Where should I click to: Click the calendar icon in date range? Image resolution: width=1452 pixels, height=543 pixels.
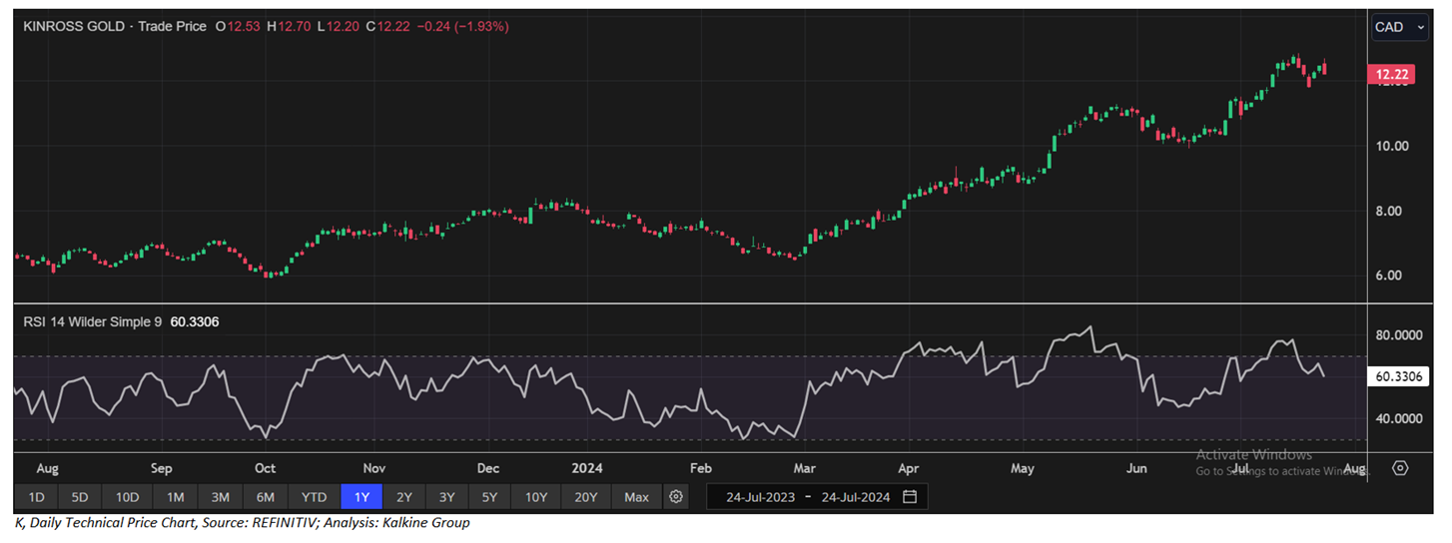coord(909,497)
